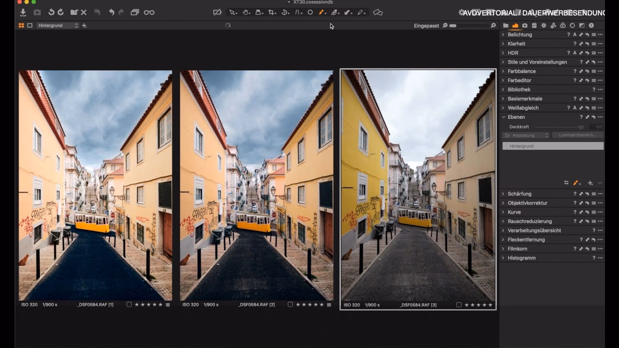Rotate the image left

pyautogui.click(x=51, y=12)
